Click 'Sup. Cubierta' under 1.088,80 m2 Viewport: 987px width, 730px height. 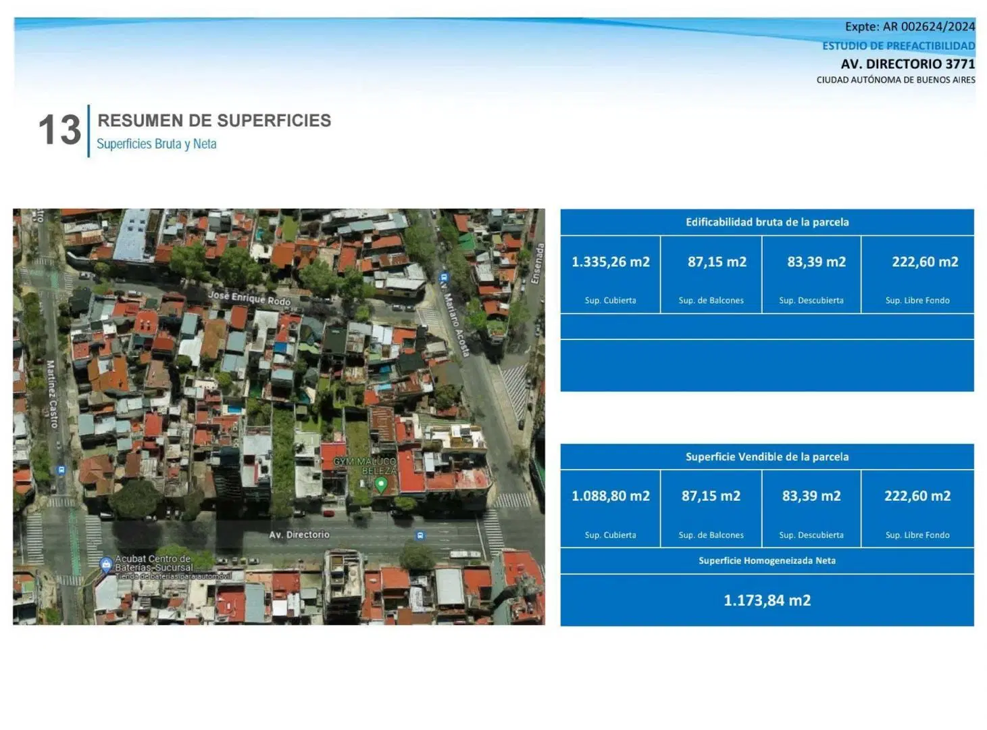[x=610, y=535]
